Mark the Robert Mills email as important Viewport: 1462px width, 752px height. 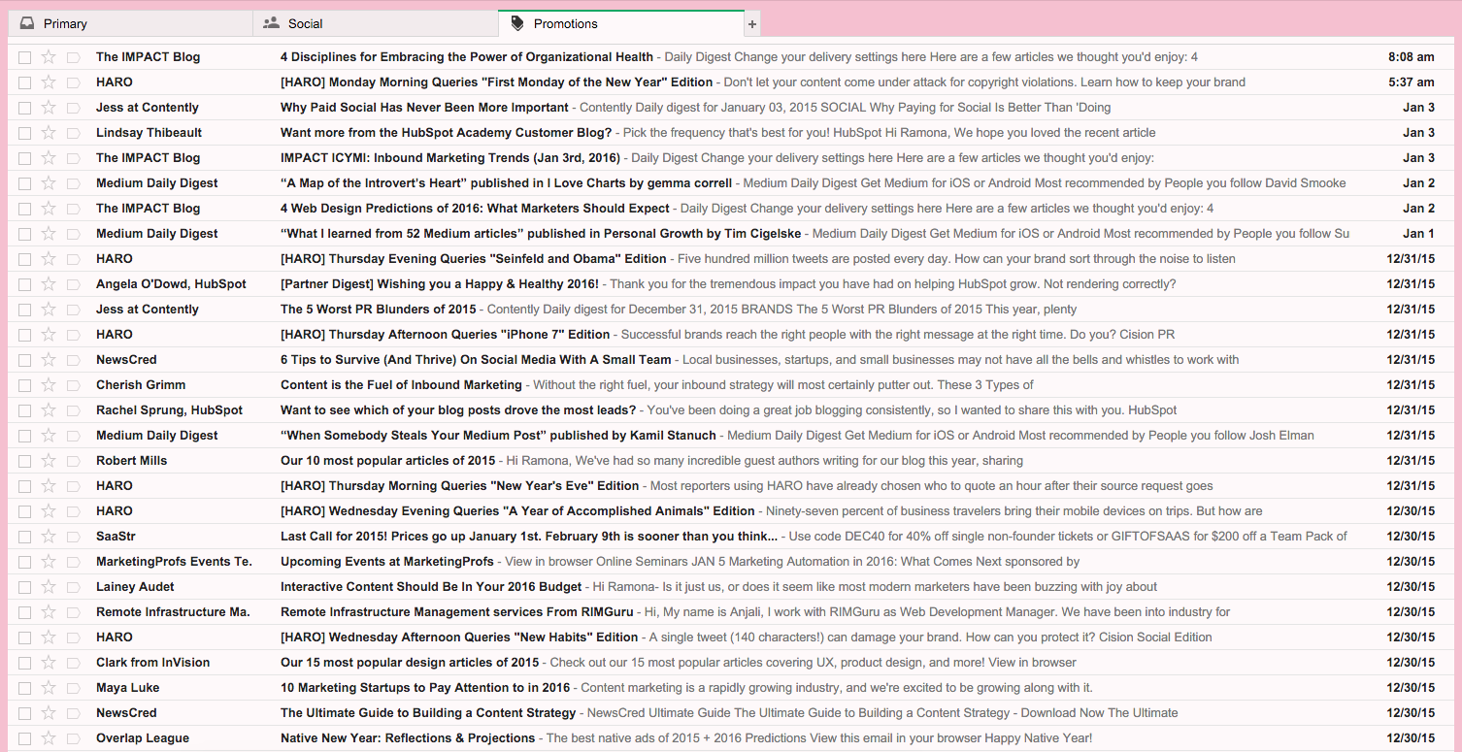point(73,461)
